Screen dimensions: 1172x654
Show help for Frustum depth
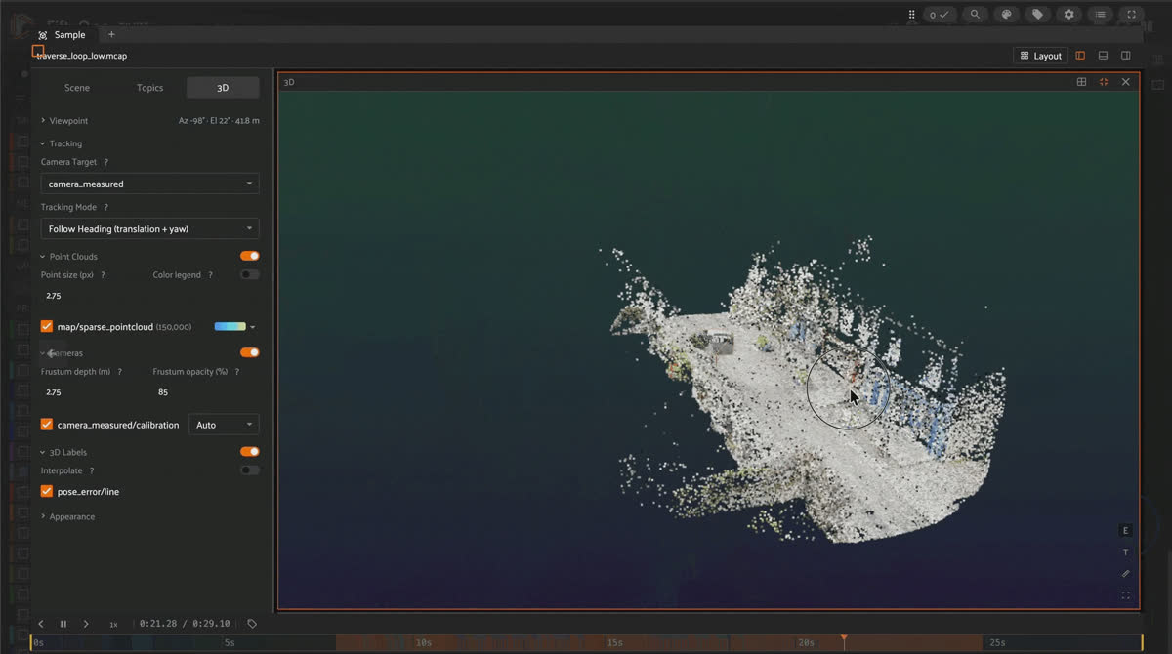point(120,372)
